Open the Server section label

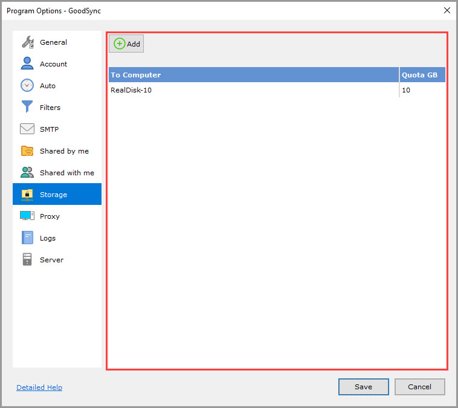tap(51, 260)
